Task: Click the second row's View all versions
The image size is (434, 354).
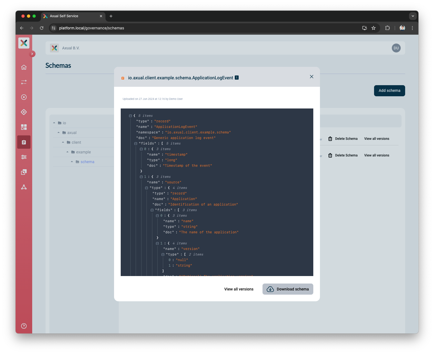Action: (x=377, y=155)
